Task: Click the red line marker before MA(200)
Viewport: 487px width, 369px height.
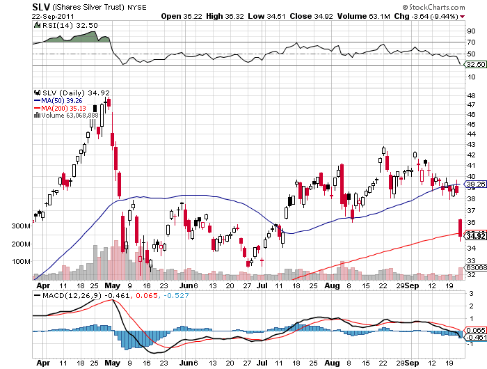Action: tap(37, 108)
